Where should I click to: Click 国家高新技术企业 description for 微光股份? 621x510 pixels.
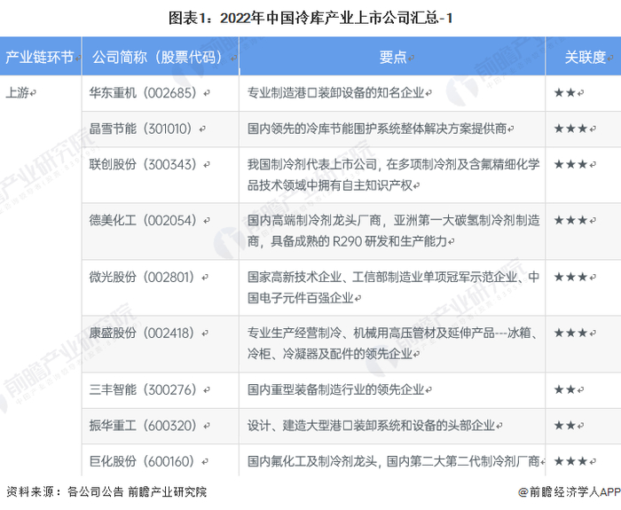tap(392, 287)
